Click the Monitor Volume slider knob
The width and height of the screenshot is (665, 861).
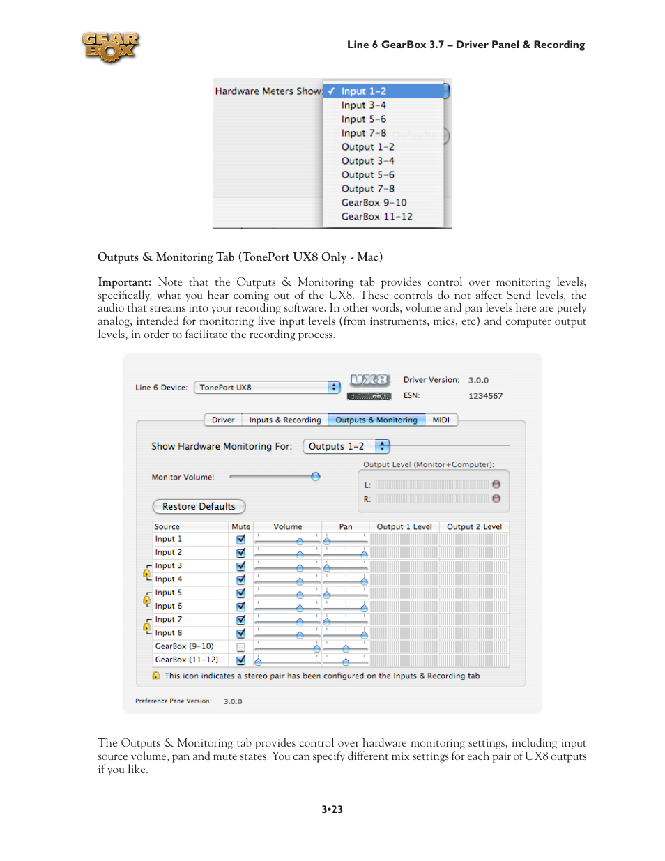tap(316, 477)
